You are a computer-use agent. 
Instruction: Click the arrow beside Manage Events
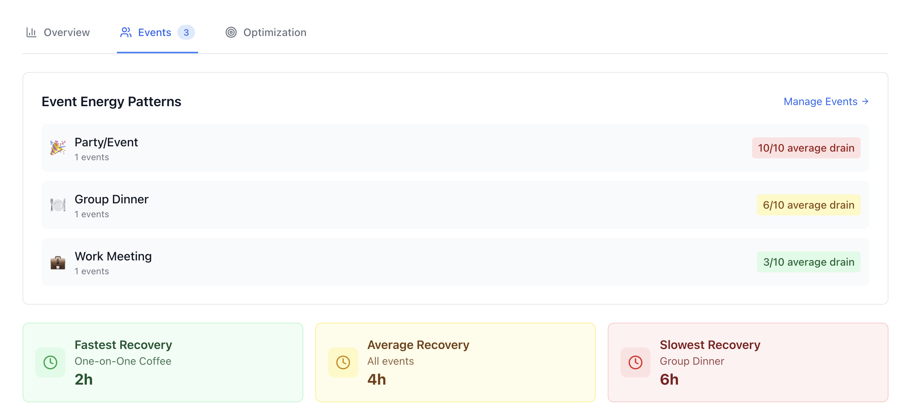(x=865, y=102)
